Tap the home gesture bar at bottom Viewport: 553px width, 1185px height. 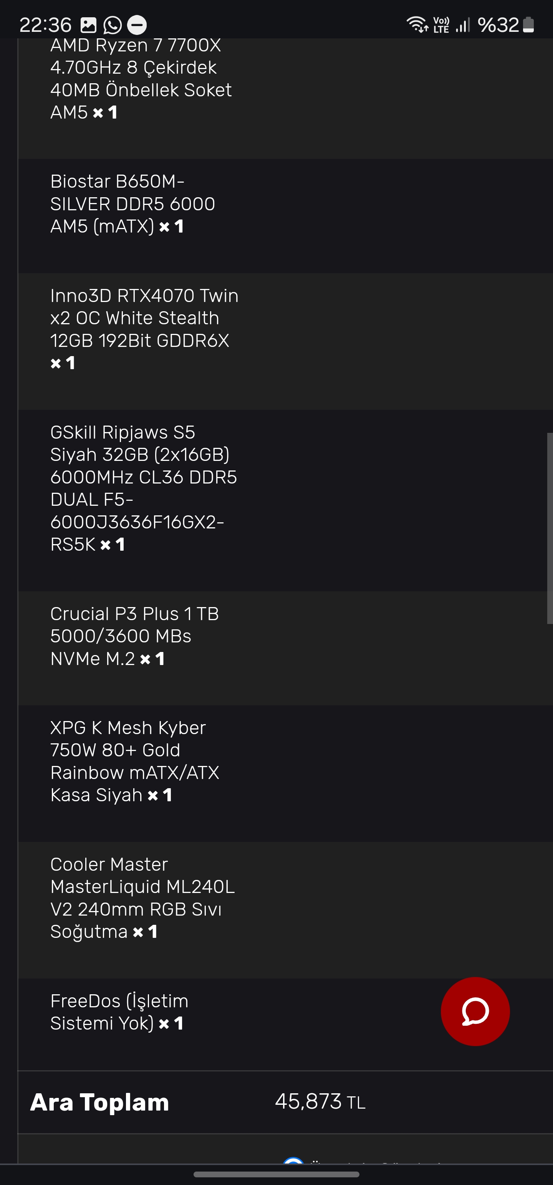(276, 1174)
